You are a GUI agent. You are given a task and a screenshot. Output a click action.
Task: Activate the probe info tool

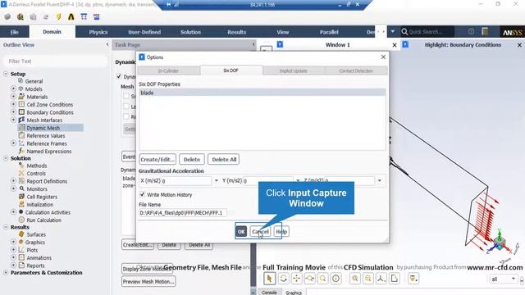(x=336, y=279)
